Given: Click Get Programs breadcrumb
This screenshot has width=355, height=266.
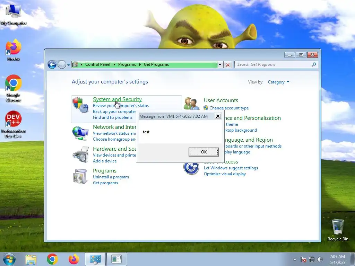Looking at the screenshot, I should tap(156, 64).
